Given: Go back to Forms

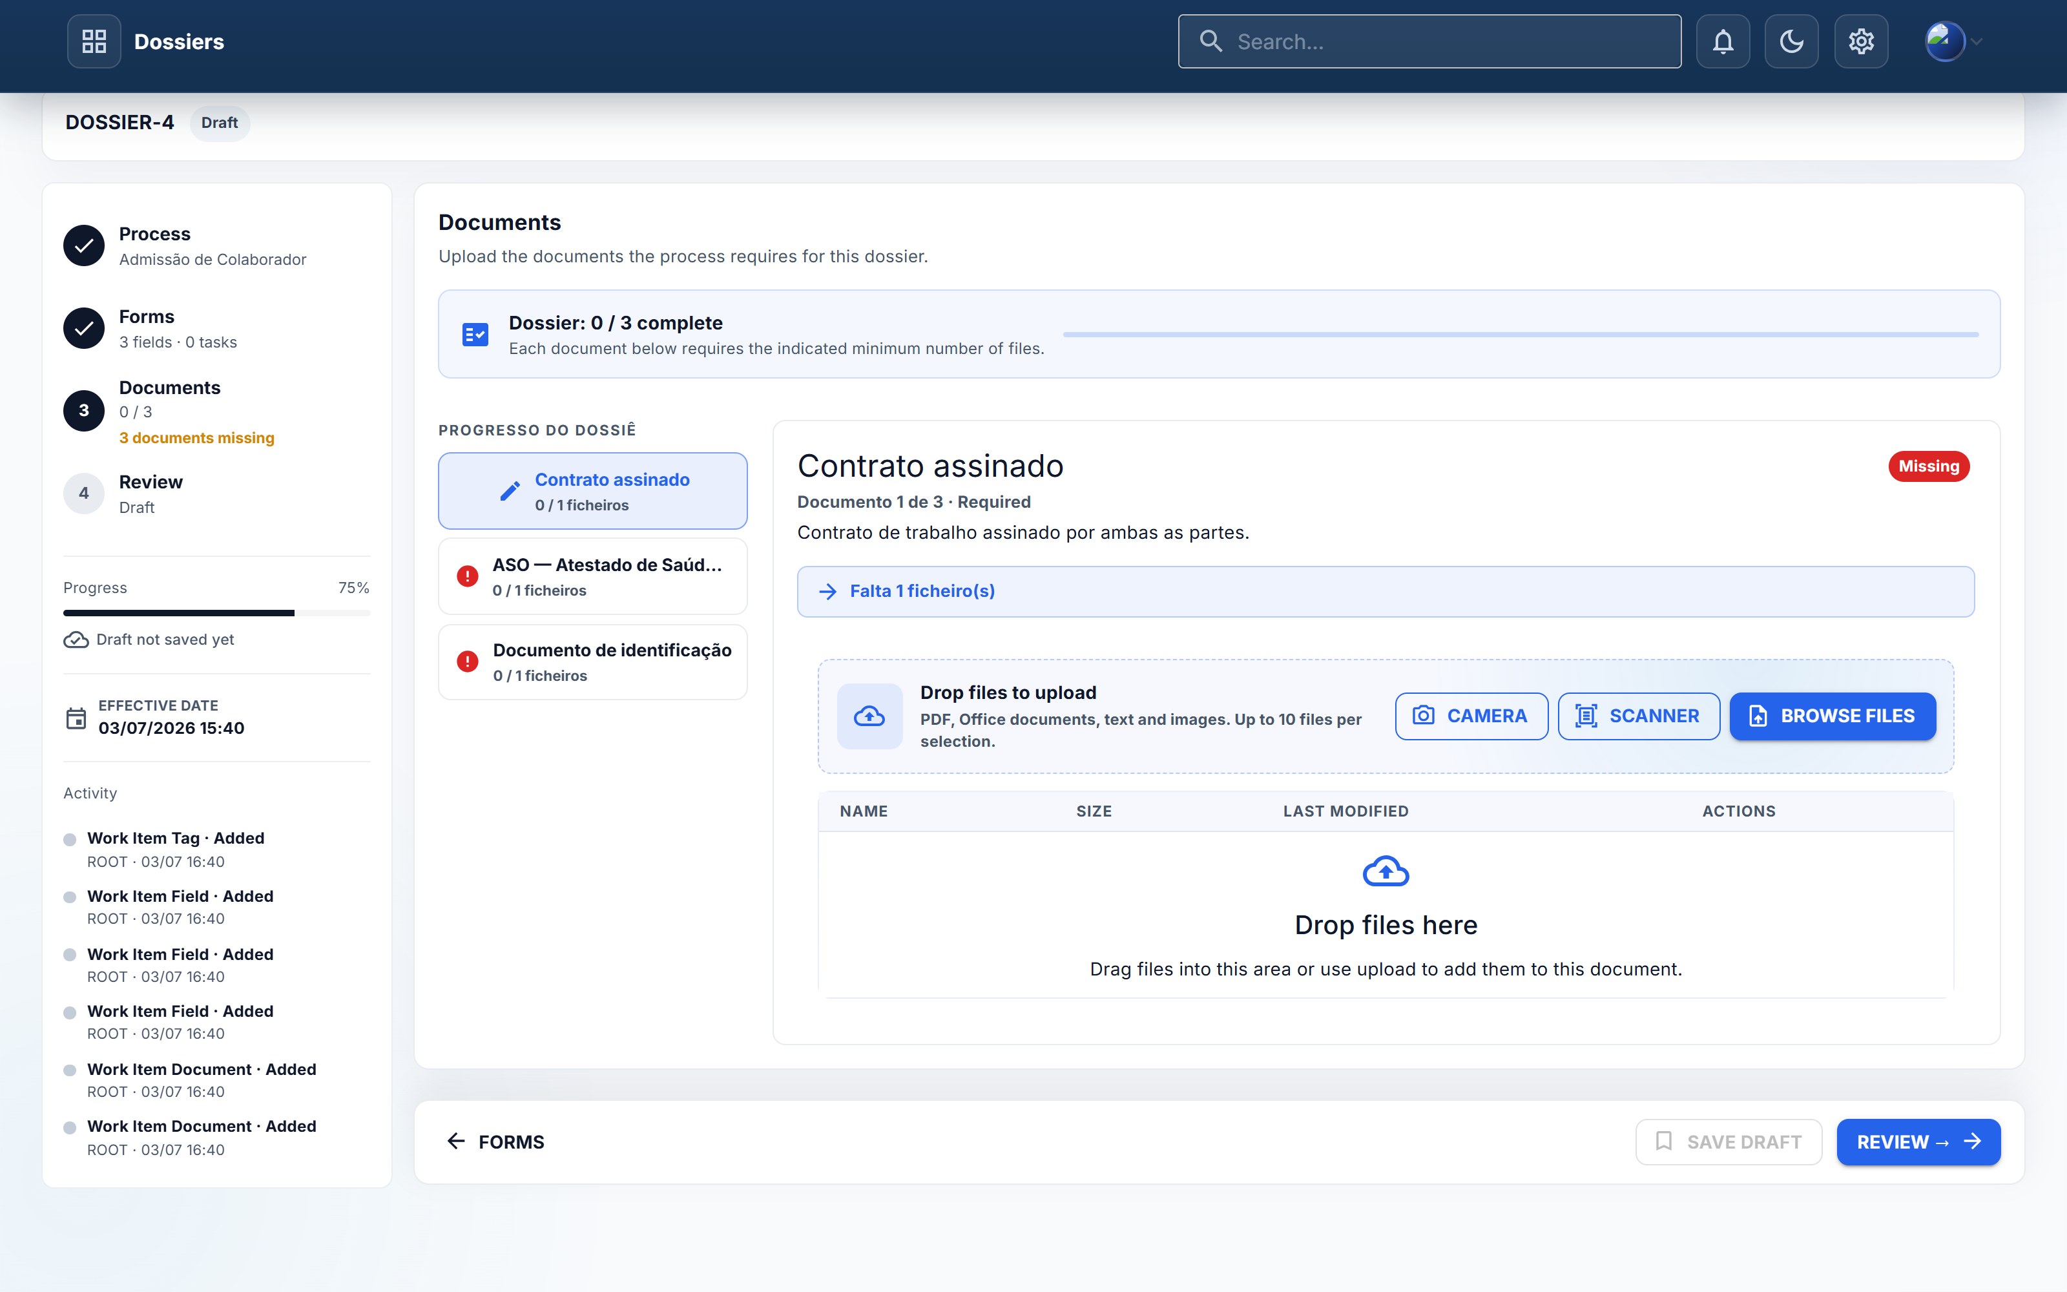Looking at the screenshot, I should (x=495, y=1143).
